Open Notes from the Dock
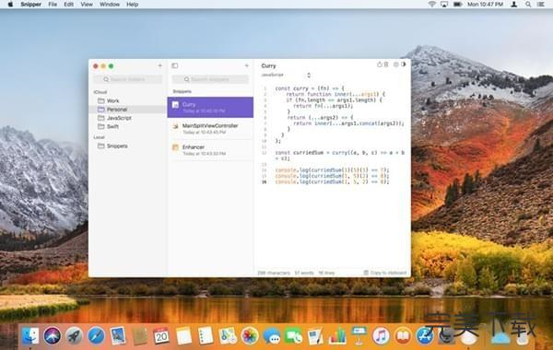 click(183, 335)
